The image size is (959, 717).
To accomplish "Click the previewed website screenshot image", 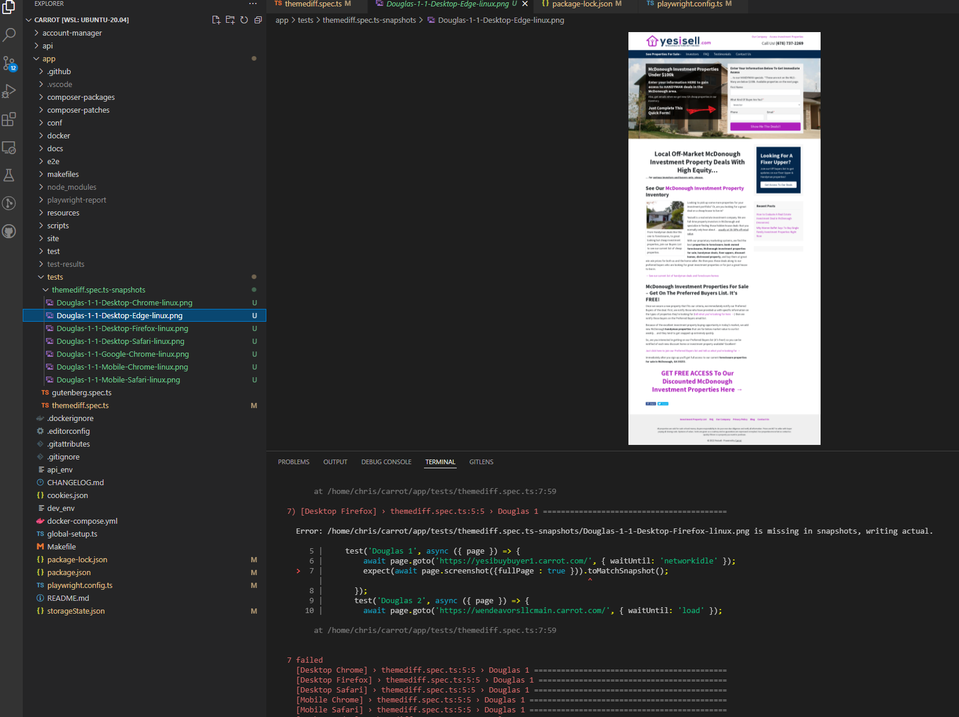I will [x=724, y=238].
